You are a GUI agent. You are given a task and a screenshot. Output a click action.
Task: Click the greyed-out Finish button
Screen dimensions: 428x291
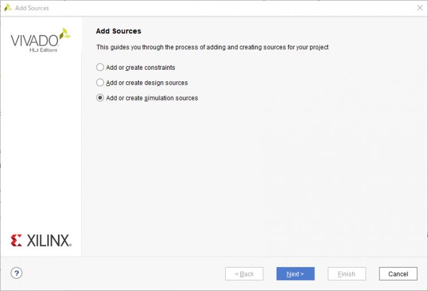pyautogui.click(x=347, y=274)
